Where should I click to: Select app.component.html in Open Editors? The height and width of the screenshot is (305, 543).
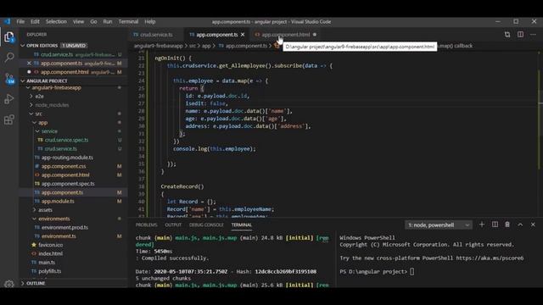click(73, 72)
